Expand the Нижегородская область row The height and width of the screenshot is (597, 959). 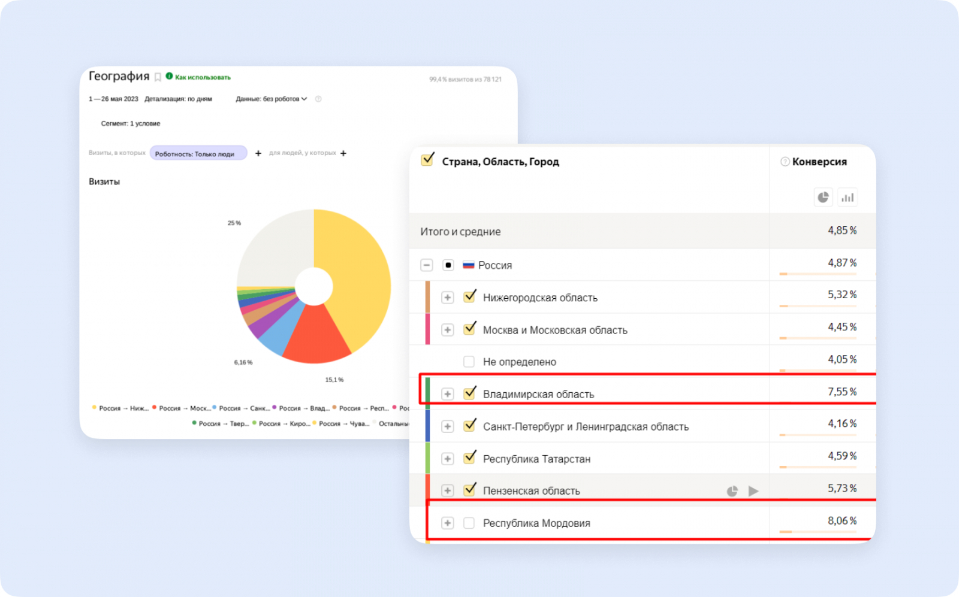(447, 298)
